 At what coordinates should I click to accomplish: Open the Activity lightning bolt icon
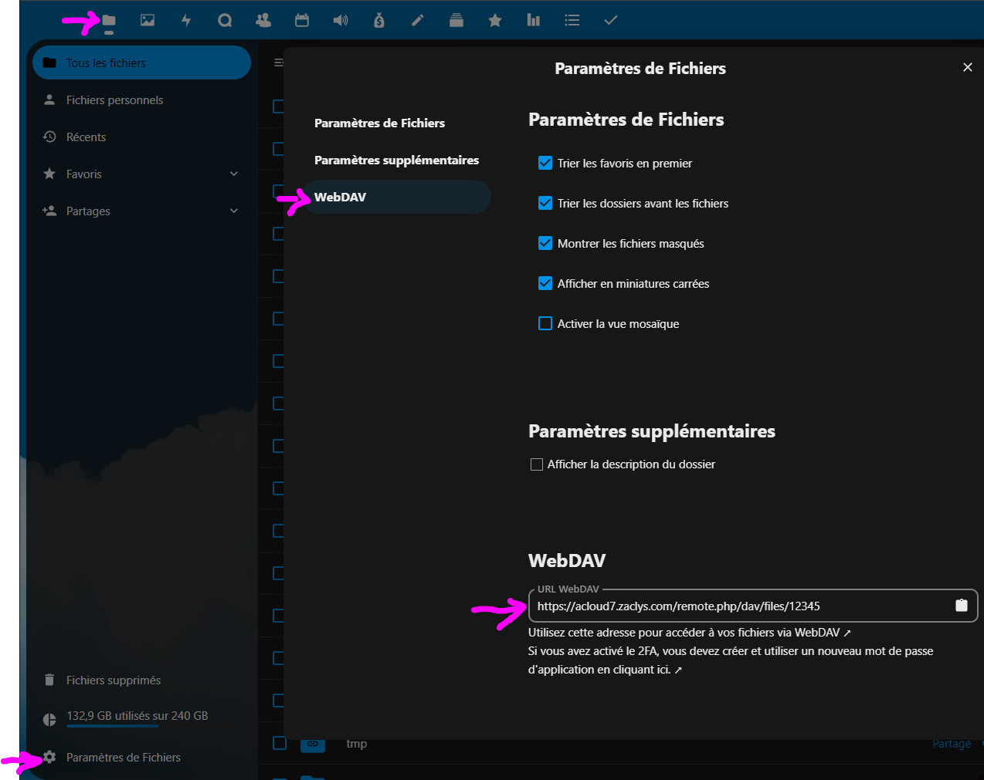(x=186, y=21)
